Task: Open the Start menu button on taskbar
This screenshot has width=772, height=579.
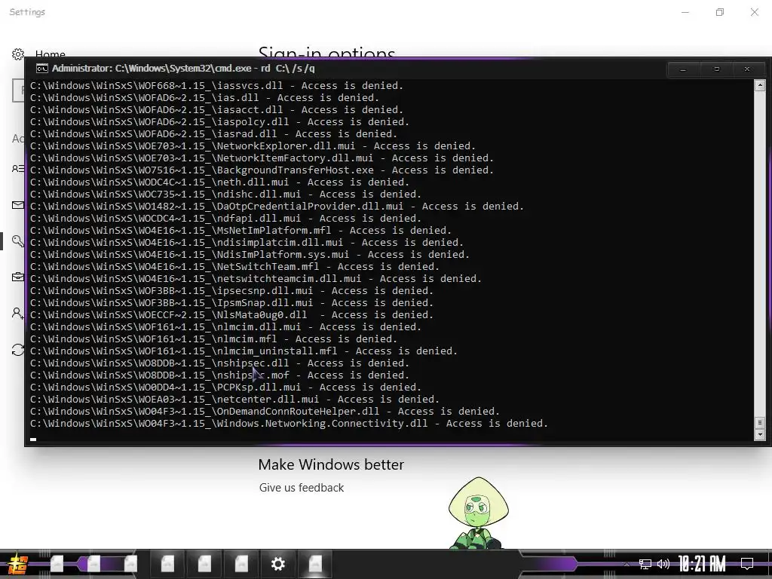Action: (17, 564)
